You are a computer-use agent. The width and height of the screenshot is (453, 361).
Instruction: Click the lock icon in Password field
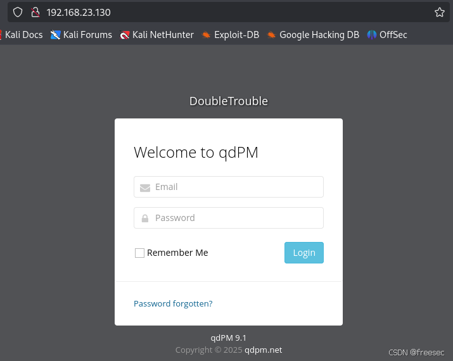click(145, 218)
